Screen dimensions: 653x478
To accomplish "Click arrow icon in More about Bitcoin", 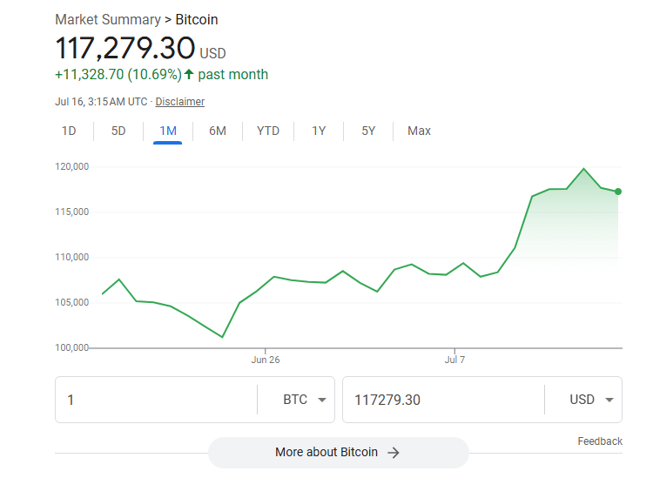I will tap(394, 453).
